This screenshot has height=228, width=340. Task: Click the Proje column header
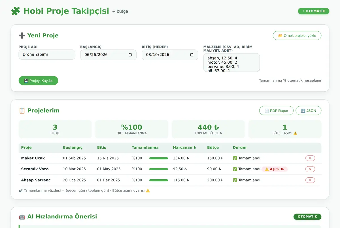coord(26,148)
